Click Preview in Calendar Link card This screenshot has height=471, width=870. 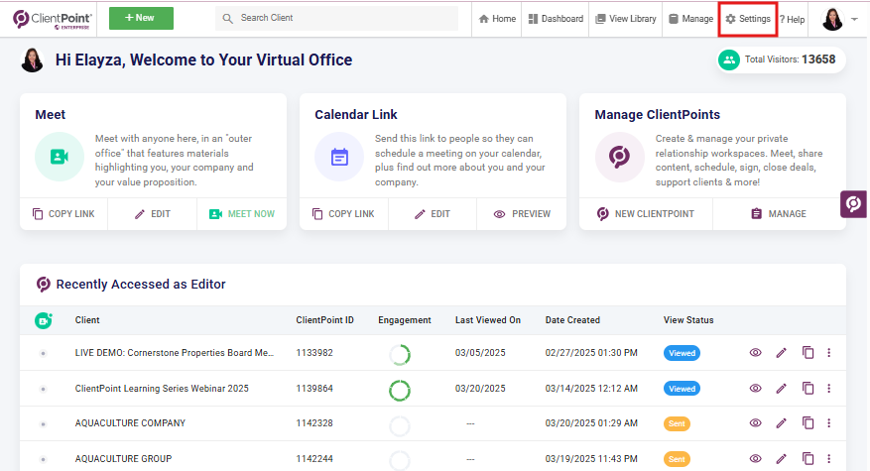522,213
